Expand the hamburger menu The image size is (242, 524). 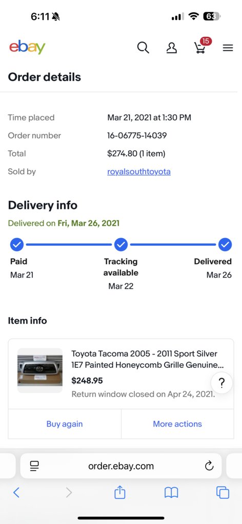pos(228,48)
